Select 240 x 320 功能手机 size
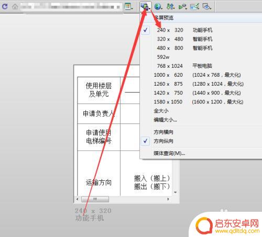The width and height of the screenshot is (262, 237). click(x=201, y=30)
